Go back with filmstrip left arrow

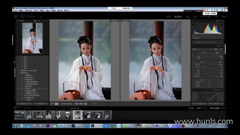pyautogui.click(x=27, y=108)
